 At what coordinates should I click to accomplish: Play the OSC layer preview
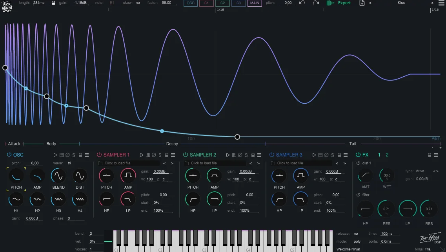pos(55,155)
